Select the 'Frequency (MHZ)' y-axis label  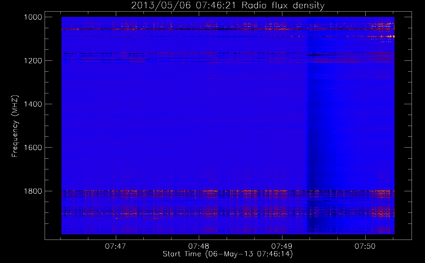coord(15,126)
